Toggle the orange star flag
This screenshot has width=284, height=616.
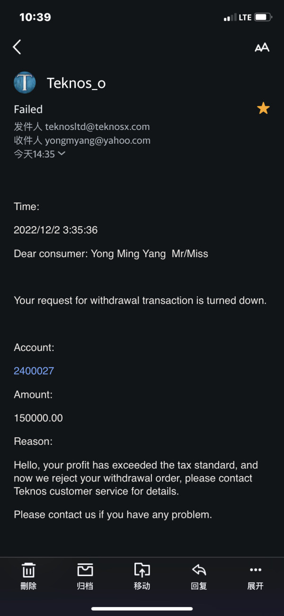click(263, 109)
